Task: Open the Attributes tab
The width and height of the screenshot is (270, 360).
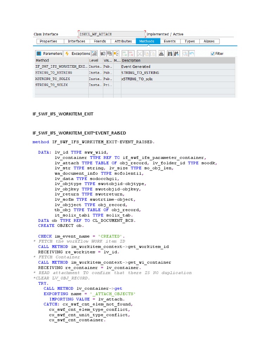Action: pos(123,41)
